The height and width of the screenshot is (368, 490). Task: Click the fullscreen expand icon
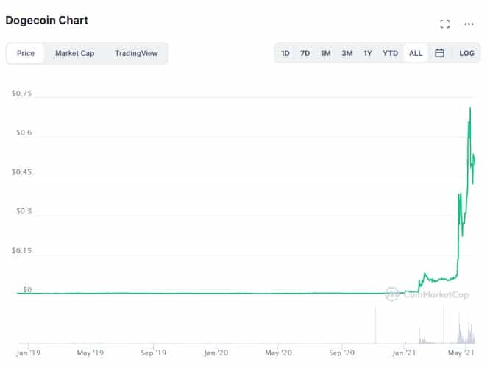[444, 24]
